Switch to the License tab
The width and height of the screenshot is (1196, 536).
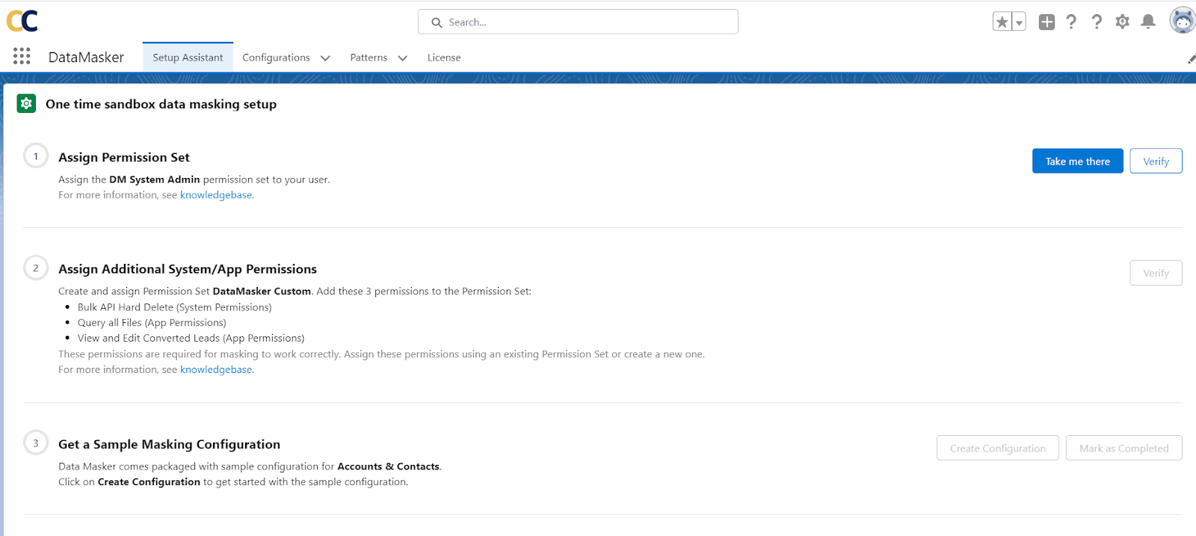pyautogui.click(x=444, y=58)
